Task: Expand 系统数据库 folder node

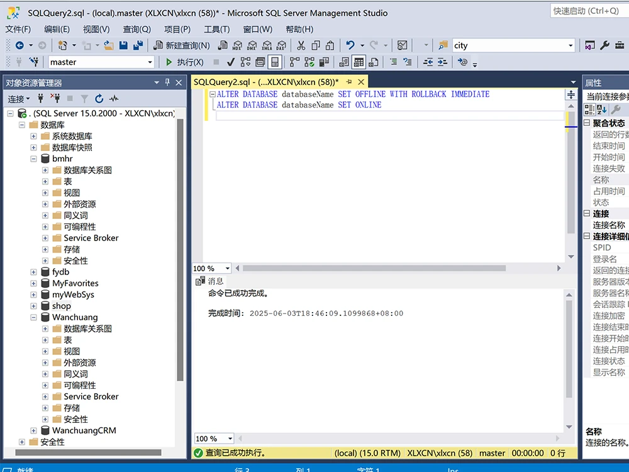Action: [x=34, y=137]
